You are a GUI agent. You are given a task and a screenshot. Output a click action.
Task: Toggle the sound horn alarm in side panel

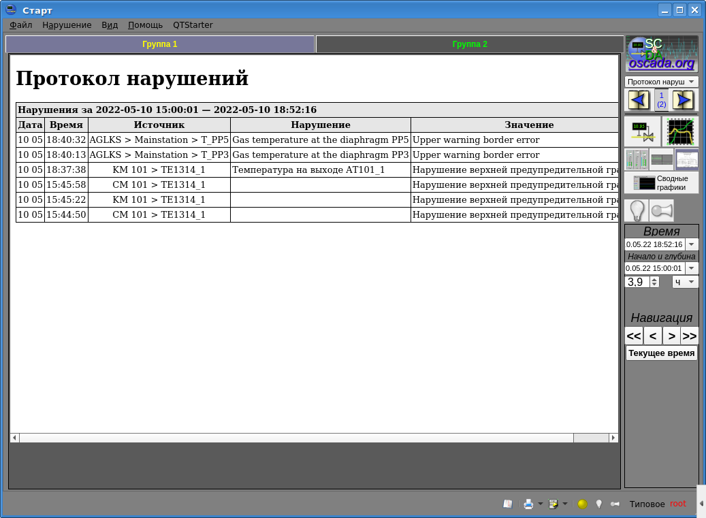(x=661, y=210)
